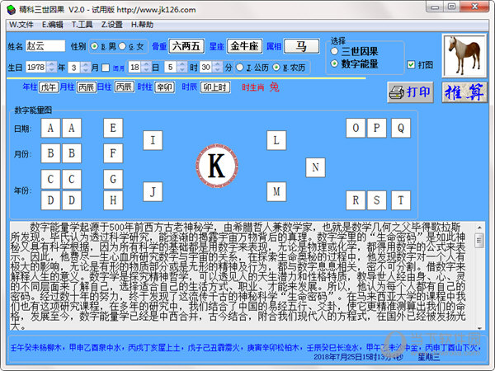Viewport: 495px width, 371px height.
Task: Open the H.帮助 menu
Action: point(142,25)
